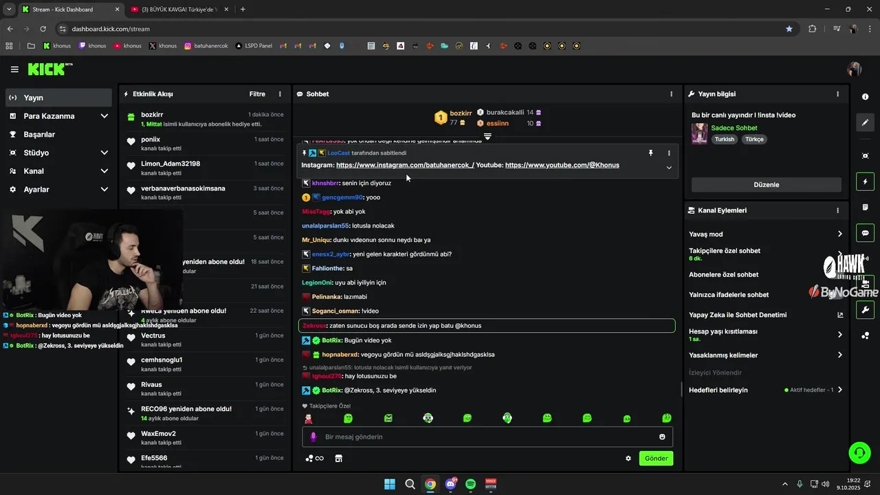Image resolution: width=880 pixels, height=495 pixels.
Task: Open the Kanal Eylemleri three-dot menu
Action: tap(837, 210)
